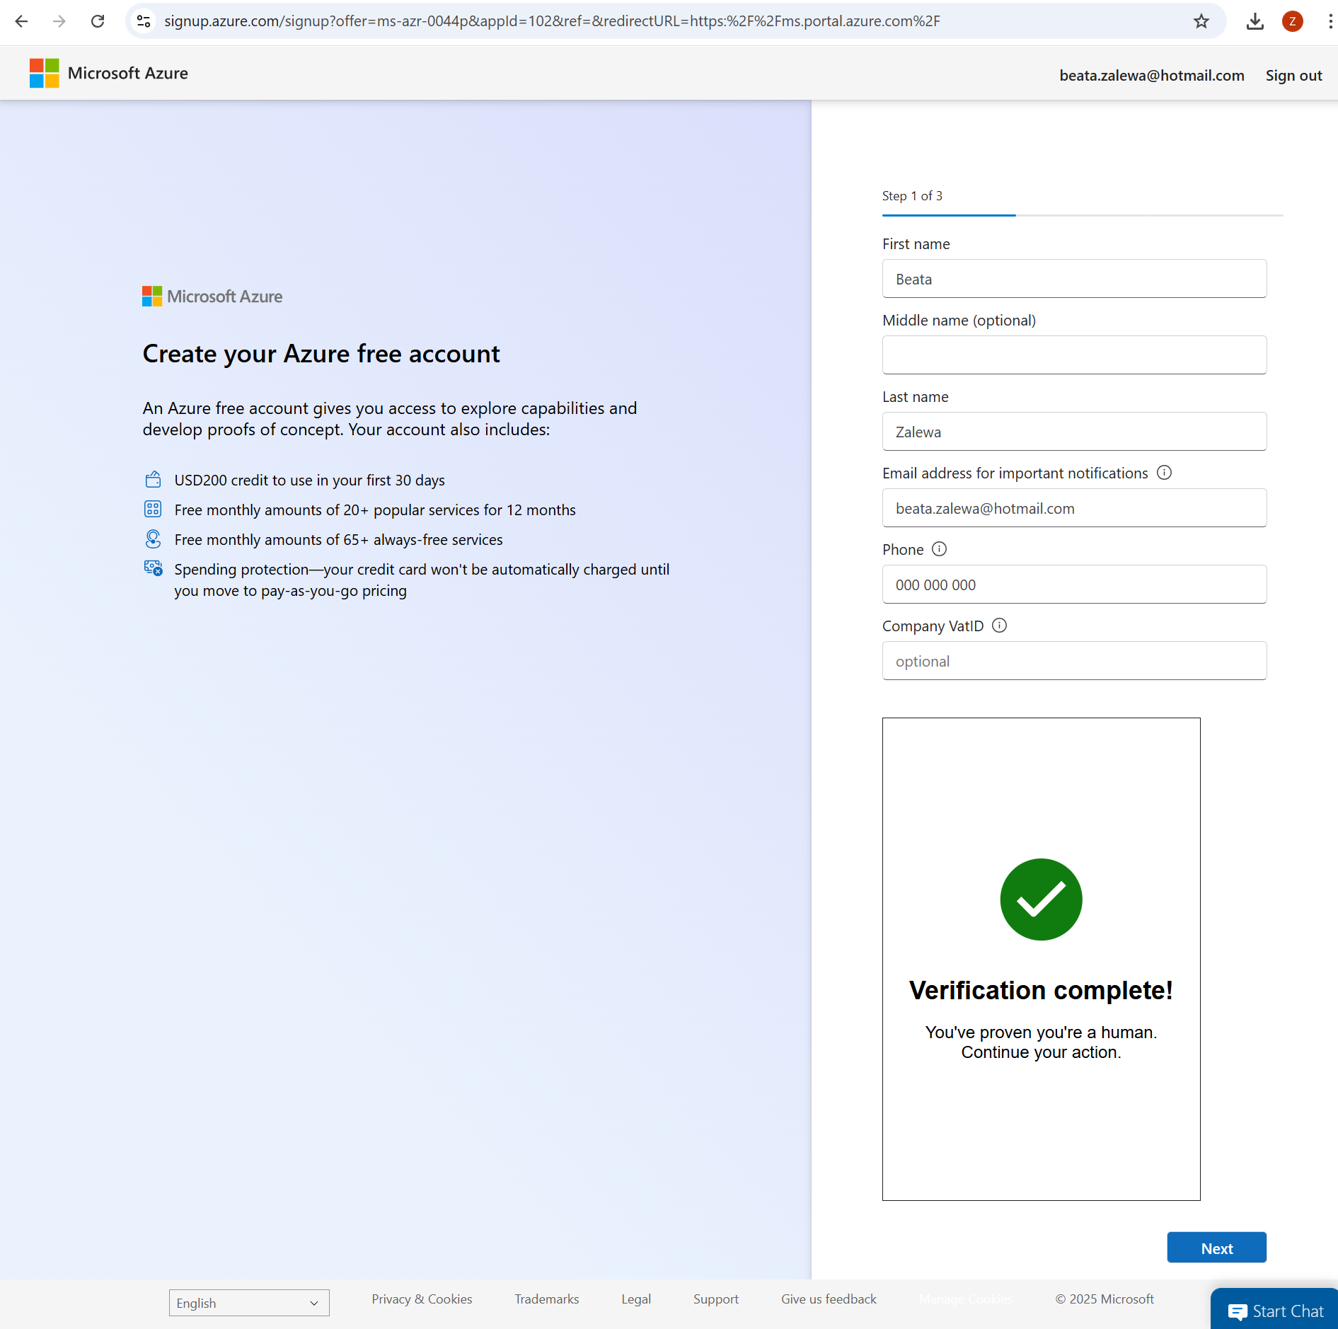Click the Next button

(x=1216, y=1248)
